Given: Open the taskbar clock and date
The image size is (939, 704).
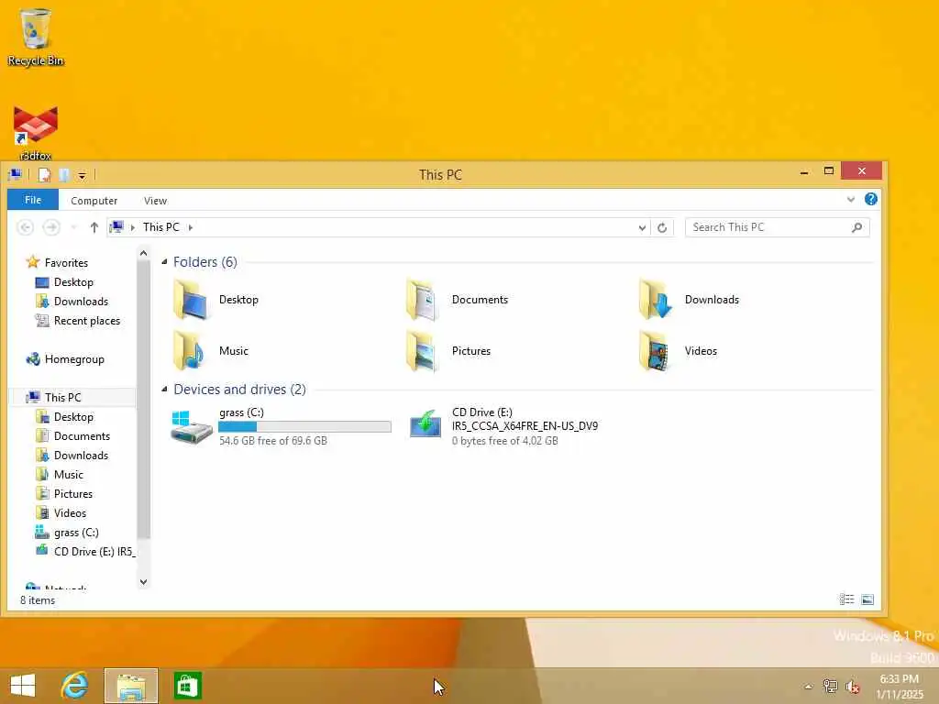Looking at the screenshot, I should point(900,686).
